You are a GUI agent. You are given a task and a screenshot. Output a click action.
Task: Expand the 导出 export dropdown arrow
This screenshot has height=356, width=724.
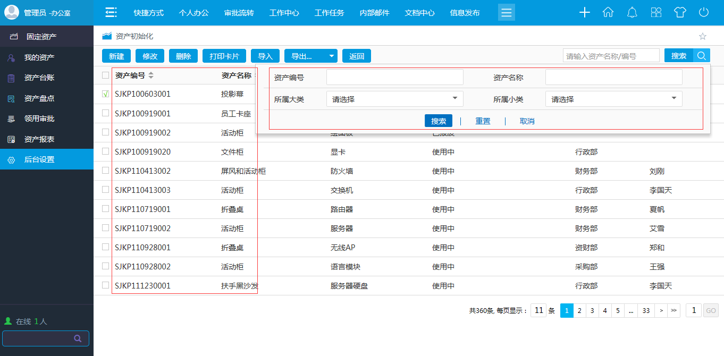tap(332, 55)
